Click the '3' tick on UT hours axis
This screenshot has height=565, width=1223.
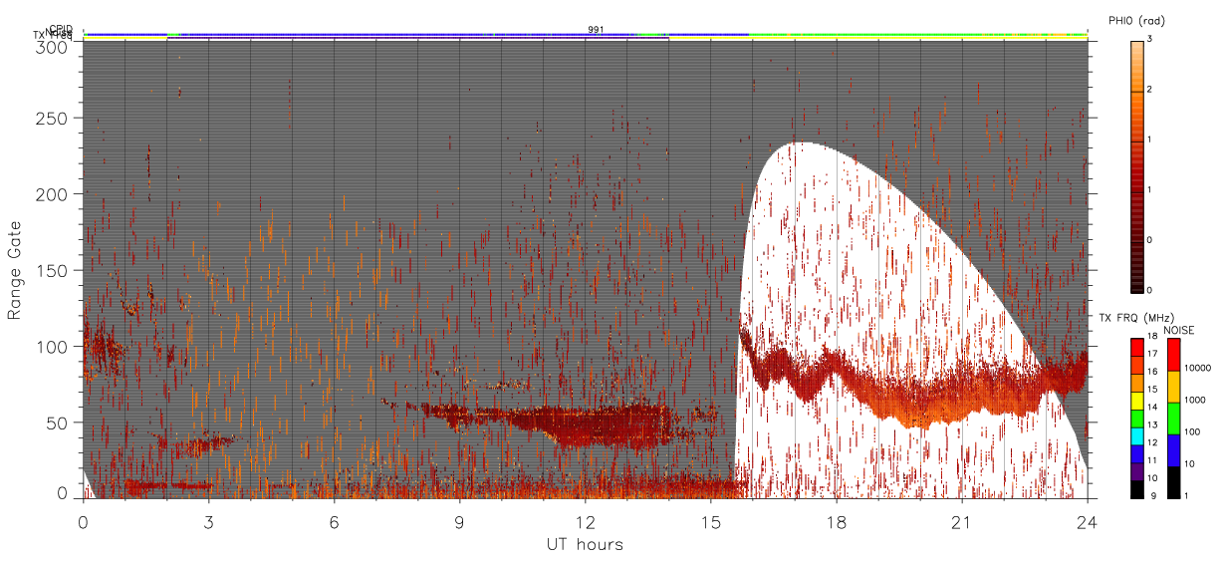(209, 522)
